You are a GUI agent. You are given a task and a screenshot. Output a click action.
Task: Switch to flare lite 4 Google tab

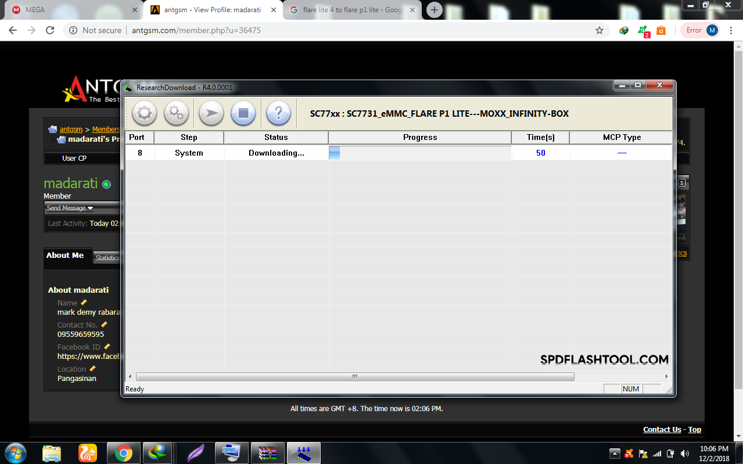point(353,10)
